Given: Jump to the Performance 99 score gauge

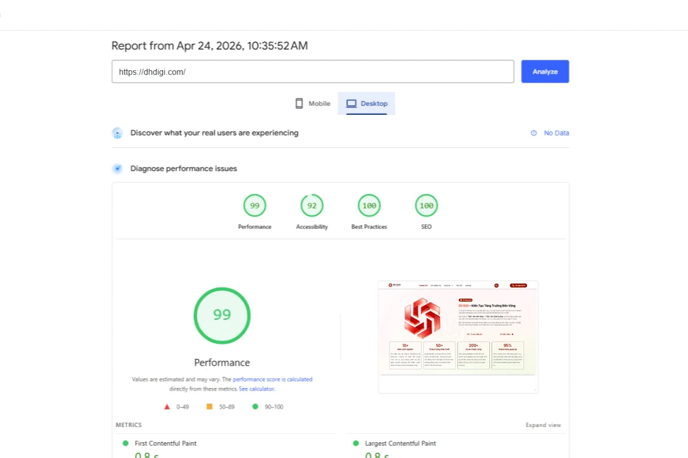Looking at the screenshot, I should [255, 206].
